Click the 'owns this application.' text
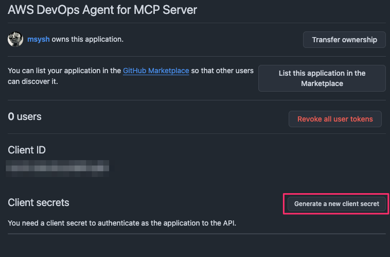Screen dimensions: 390x257 (87, 39)
